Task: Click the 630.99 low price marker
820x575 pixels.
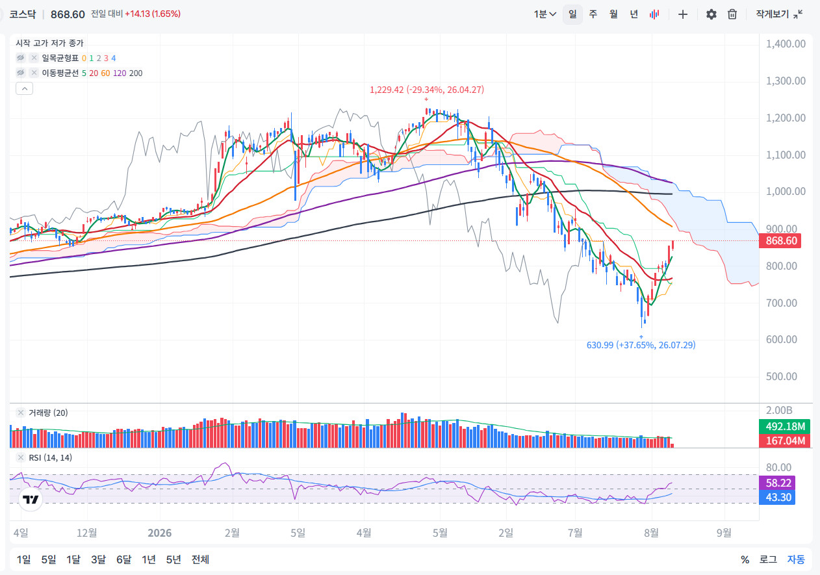Action: pos(641,345)
